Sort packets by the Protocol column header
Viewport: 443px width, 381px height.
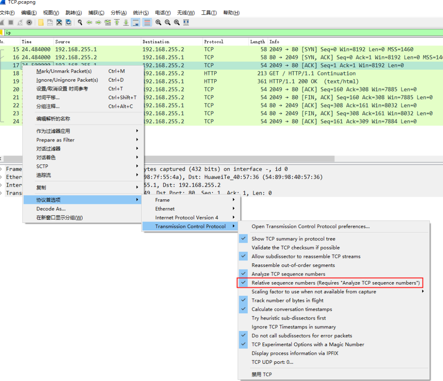coord(226,41)
